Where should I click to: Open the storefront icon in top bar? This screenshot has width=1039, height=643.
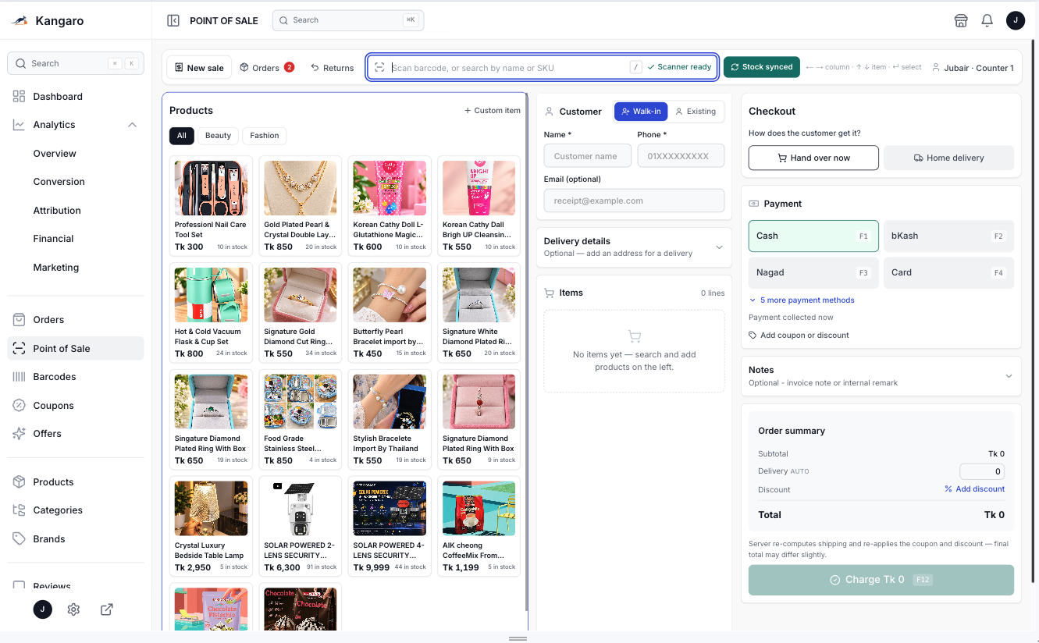pos(961,21)
